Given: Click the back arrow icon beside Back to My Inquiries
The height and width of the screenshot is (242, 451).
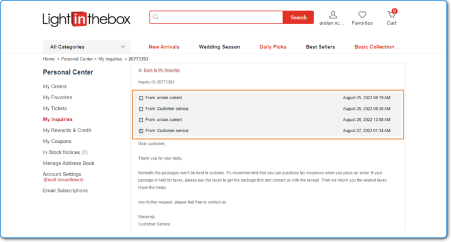Looking at the screenshot, I should 140,70.
